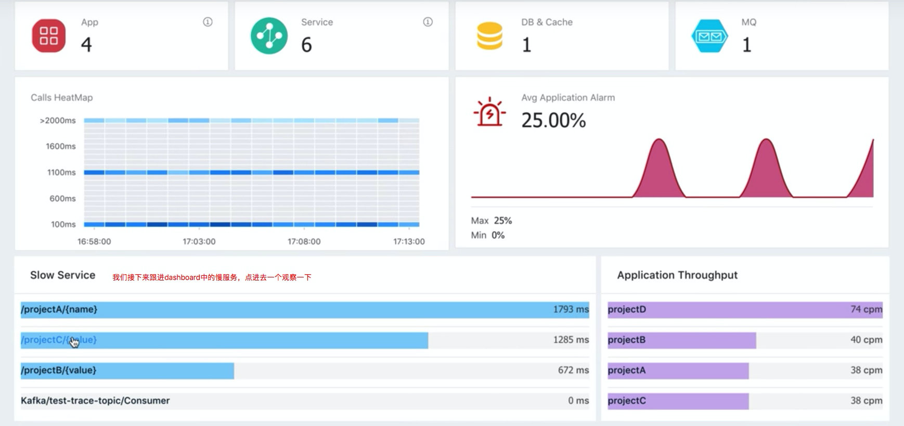
Task: Select projectA in Application Throughput
Action: [x=678, y=370]
